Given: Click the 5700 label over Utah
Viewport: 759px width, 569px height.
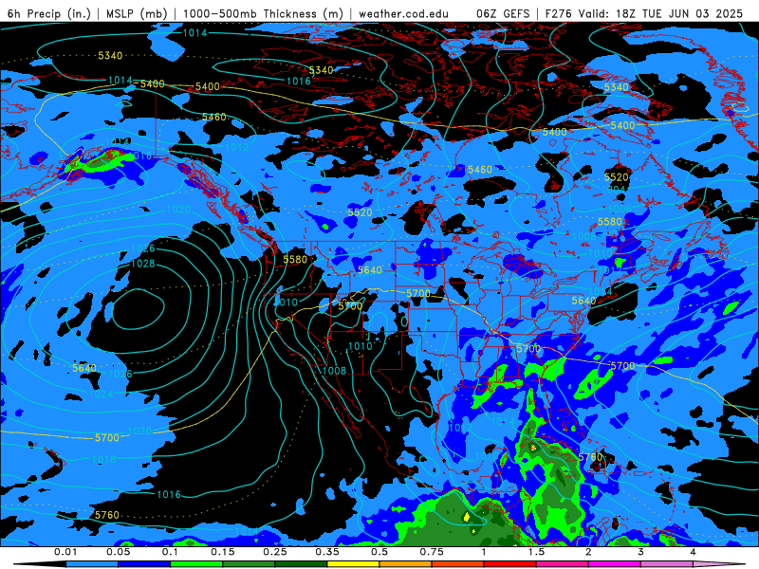Looking at the screenshot, I should click(x=350, y=306).
